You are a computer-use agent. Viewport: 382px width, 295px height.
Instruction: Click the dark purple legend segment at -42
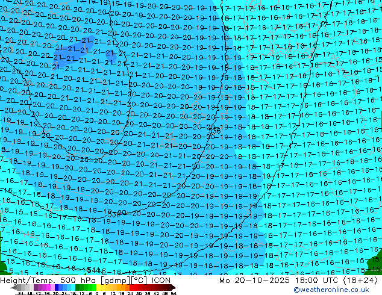[x=36, y=287]
